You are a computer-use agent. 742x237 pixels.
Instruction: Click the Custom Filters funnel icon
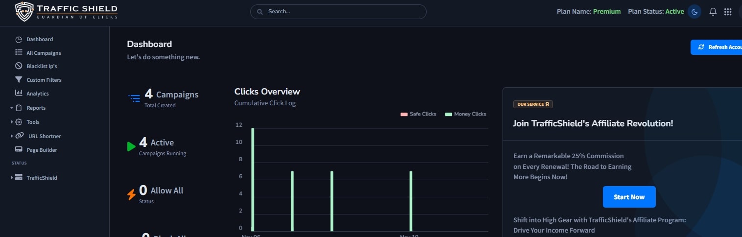point(19,79)
